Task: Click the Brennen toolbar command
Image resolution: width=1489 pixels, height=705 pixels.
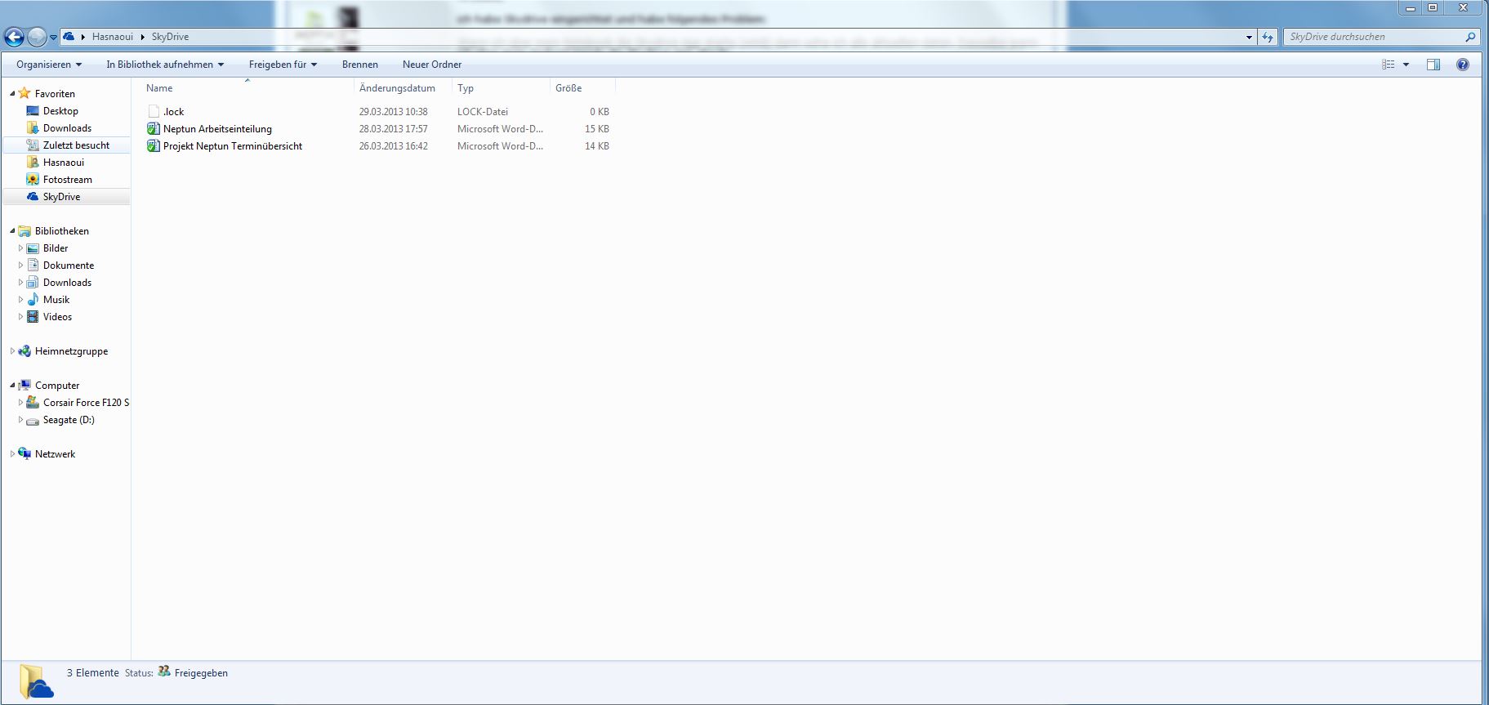Action: [x=360, y=65]
